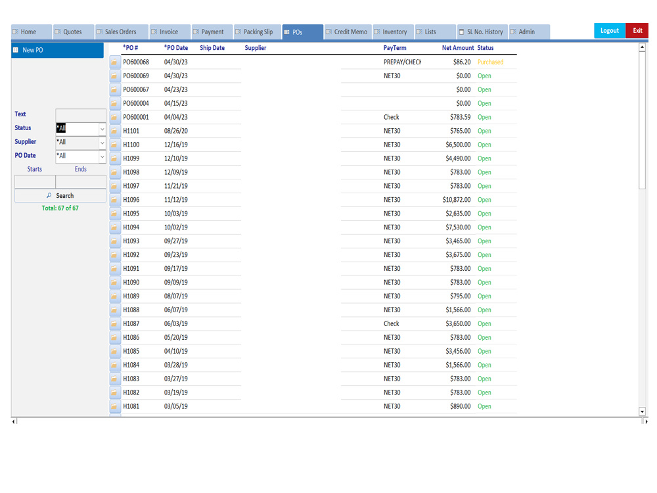Screen dimensions: 657x493
Task: Expand the PO Date filter dropdown
Action: (x=102, y=157)
